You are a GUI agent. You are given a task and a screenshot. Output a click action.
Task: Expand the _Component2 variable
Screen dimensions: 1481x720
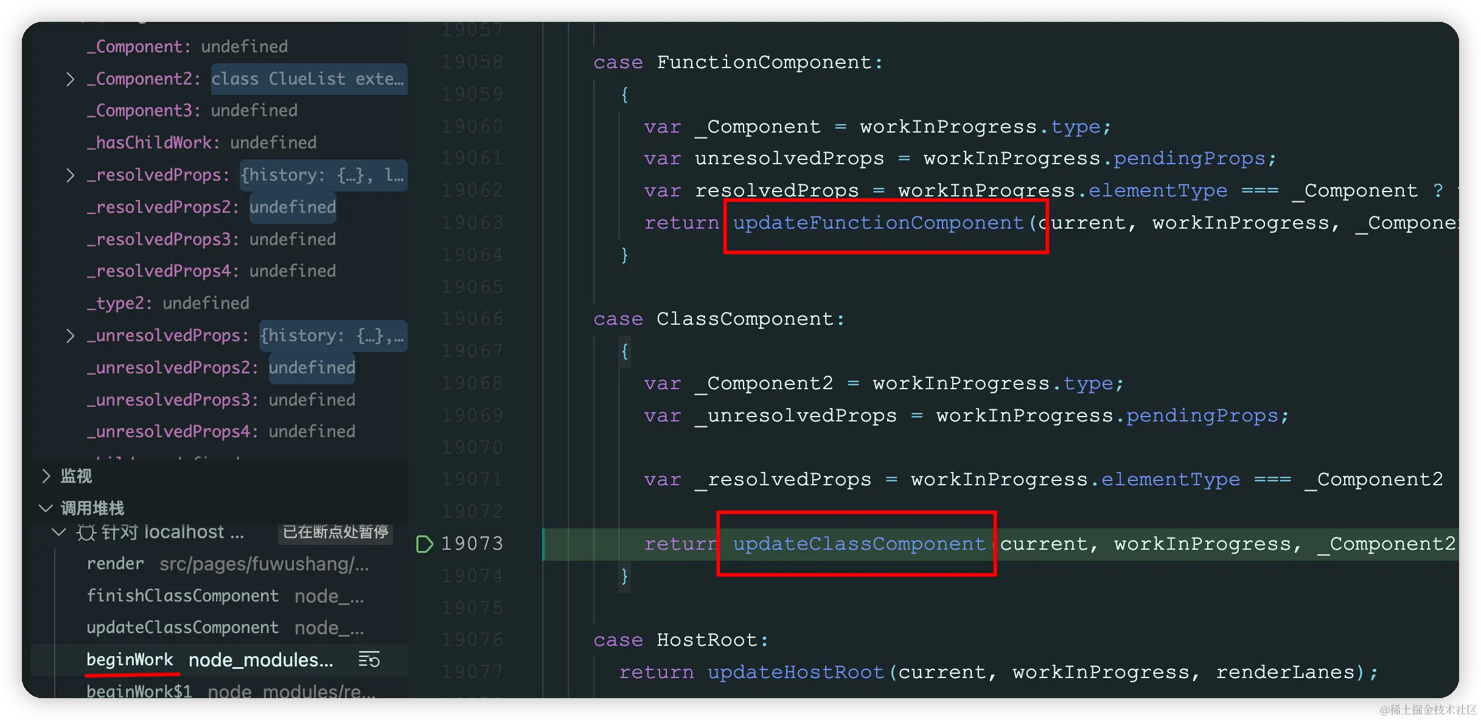70,79
